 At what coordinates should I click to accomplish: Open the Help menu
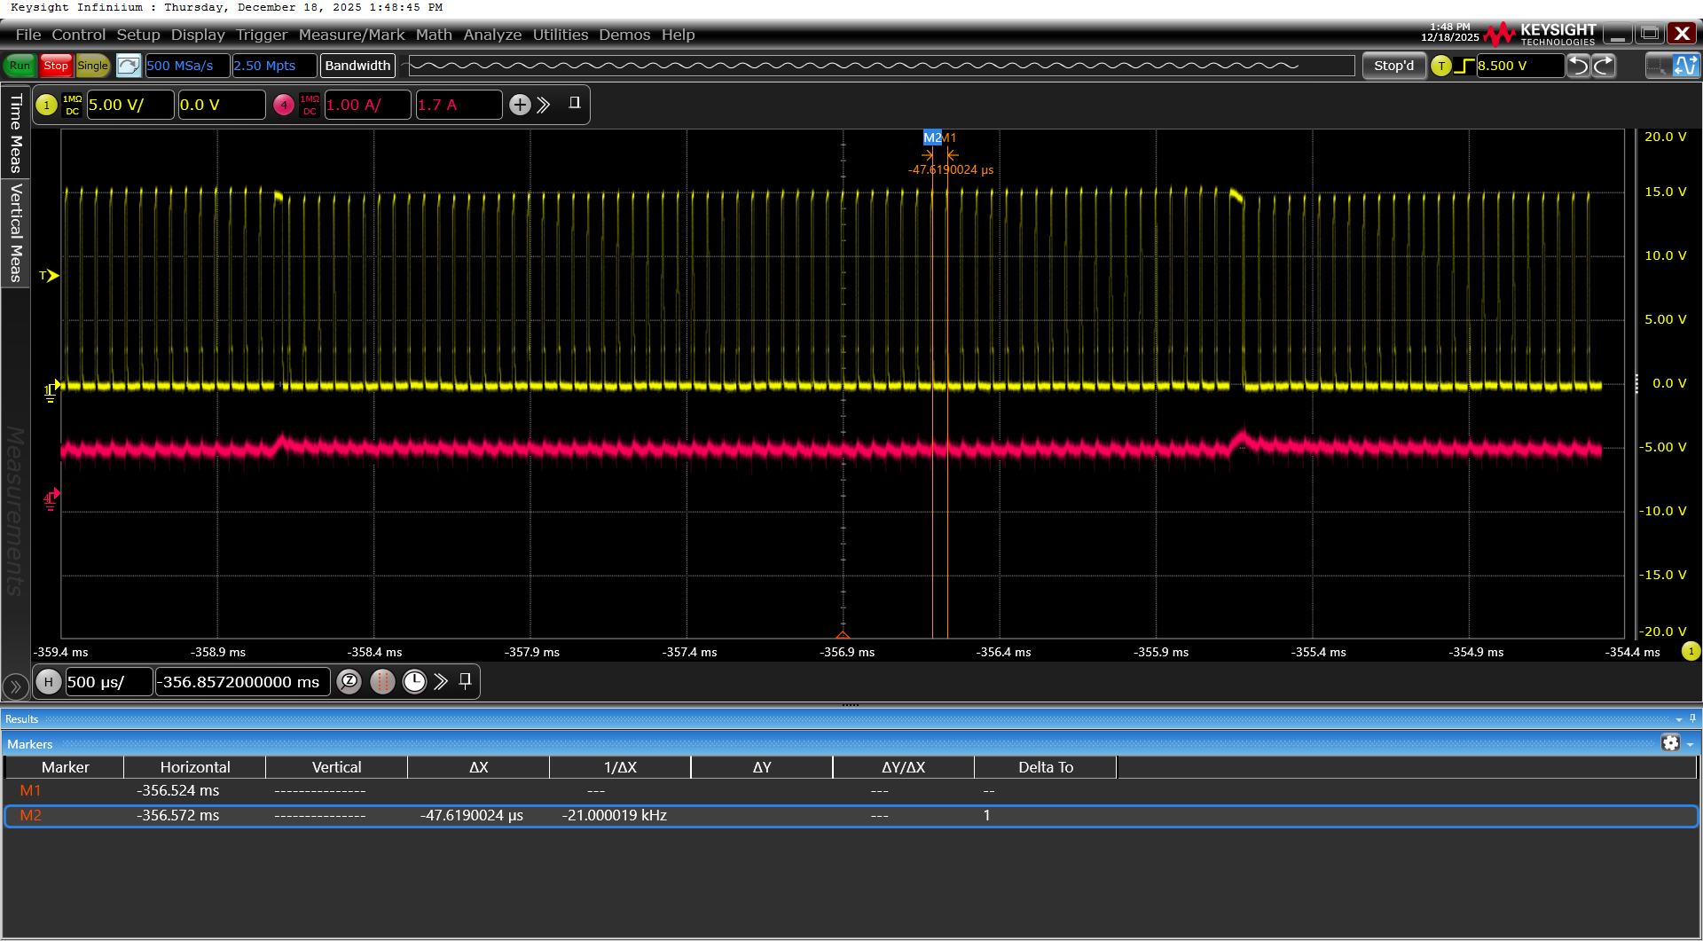coord(678,35)
